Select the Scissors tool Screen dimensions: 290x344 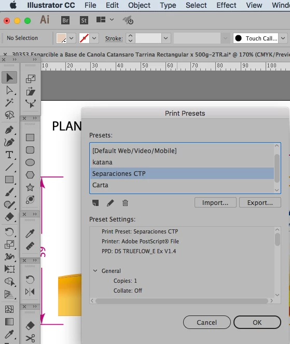(30, 338)
